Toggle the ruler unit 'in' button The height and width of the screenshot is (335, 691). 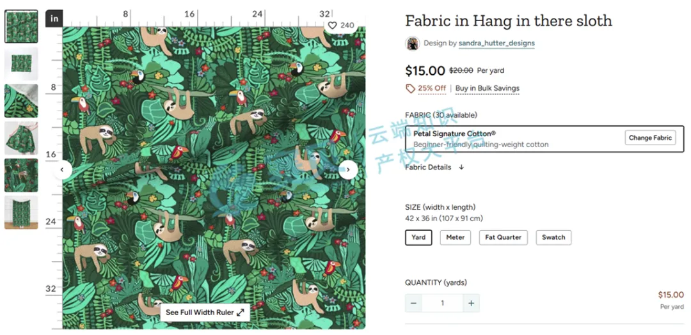[54, 19]
